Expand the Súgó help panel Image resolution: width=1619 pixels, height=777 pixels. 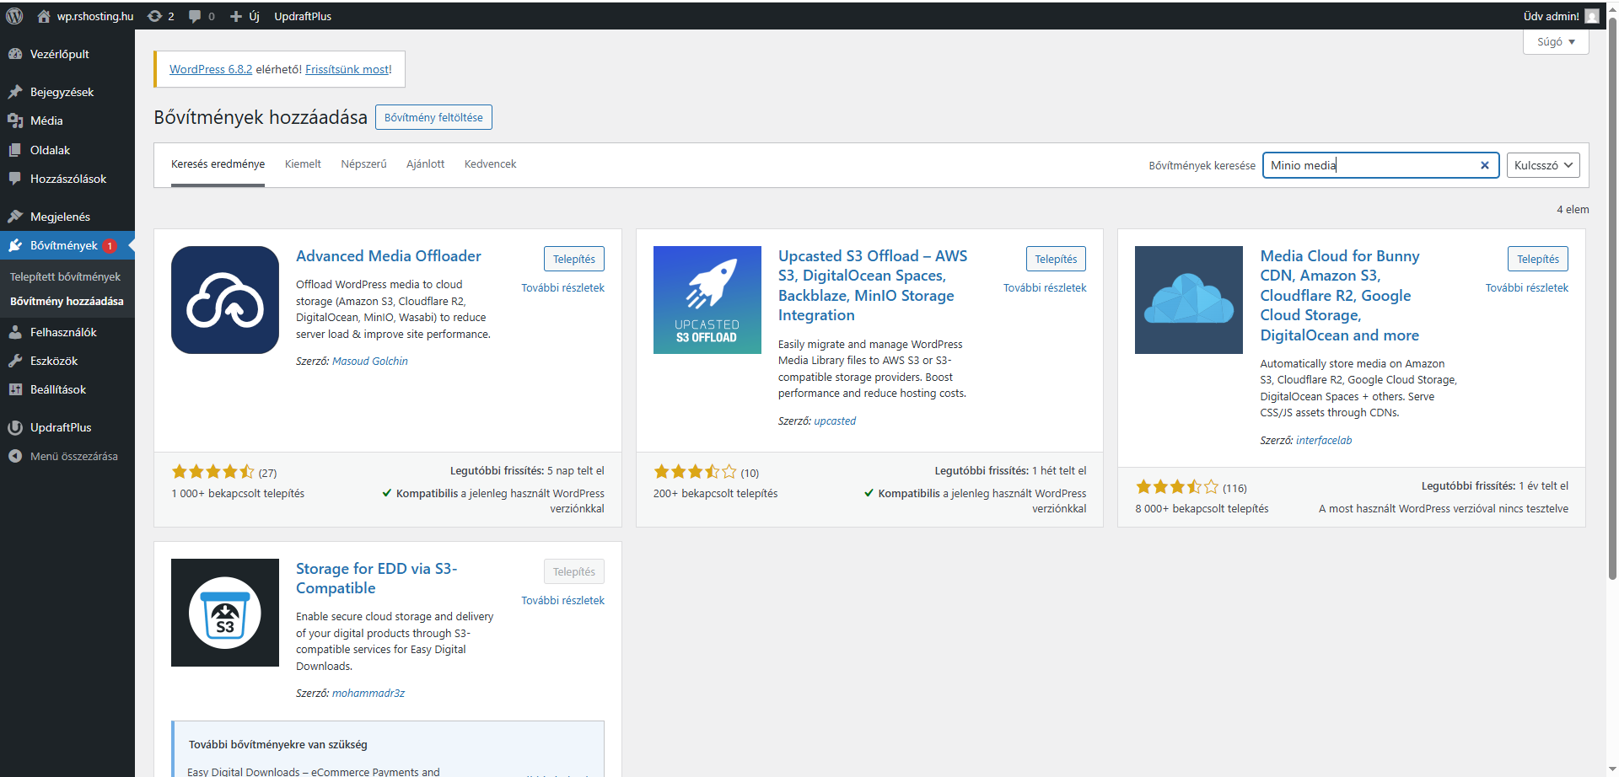(x=1555, y=42)
